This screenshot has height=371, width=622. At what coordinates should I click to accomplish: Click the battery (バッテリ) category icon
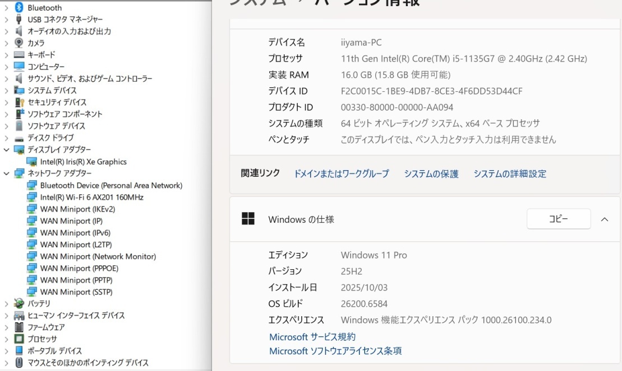click(x=19, y=303)
